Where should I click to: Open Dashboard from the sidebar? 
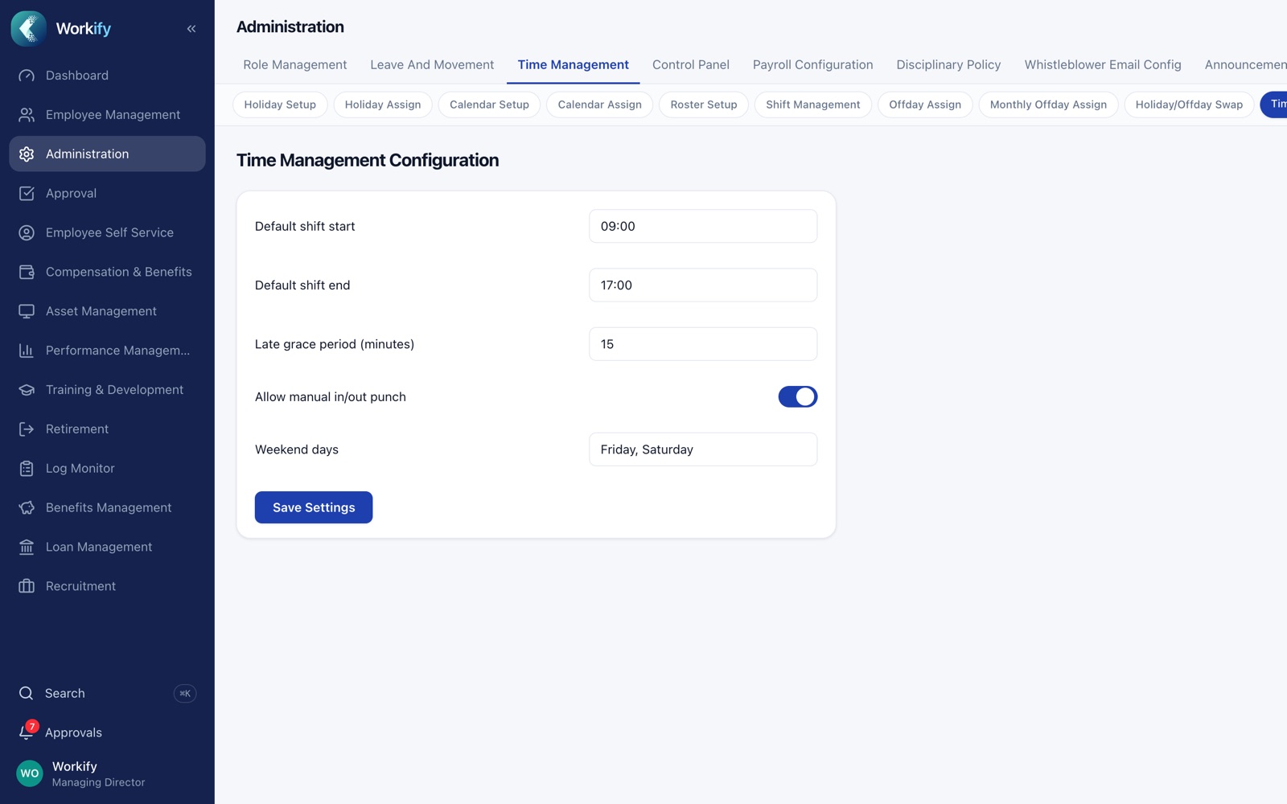107,76
